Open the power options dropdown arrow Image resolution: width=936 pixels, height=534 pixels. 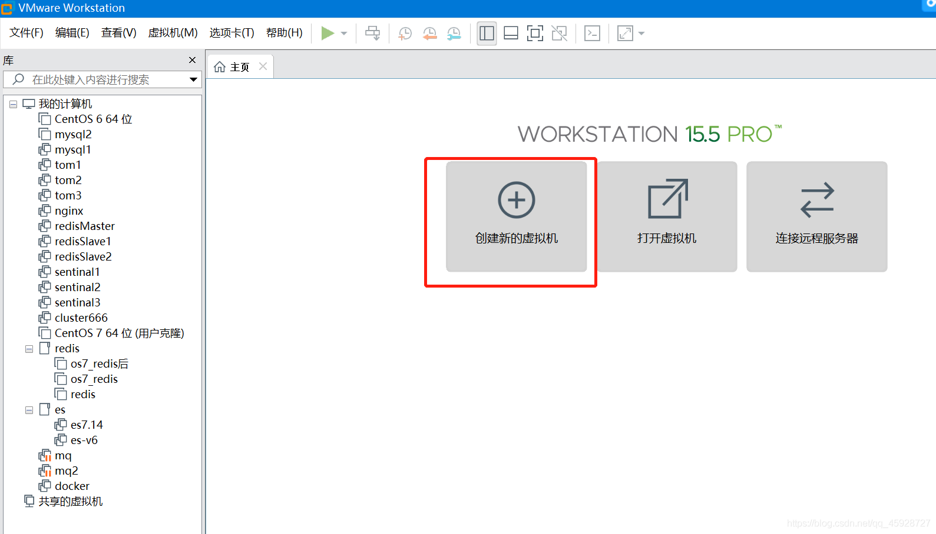click(344, 34)
